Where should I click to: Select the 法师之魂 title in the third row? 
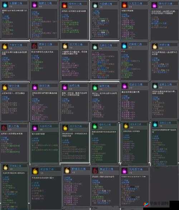(x=74, y=86)
